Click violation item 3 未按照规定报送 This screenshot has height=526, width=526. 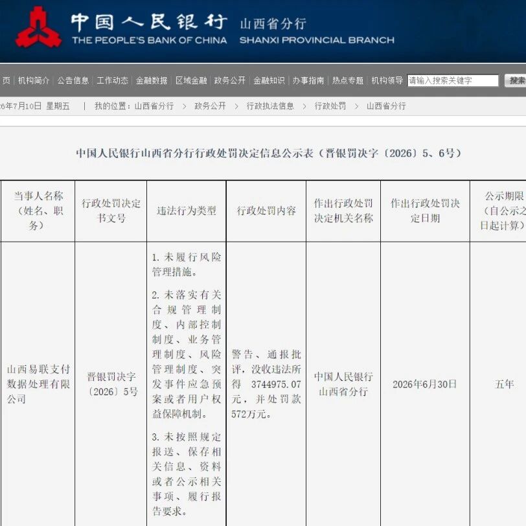point(187,474)
